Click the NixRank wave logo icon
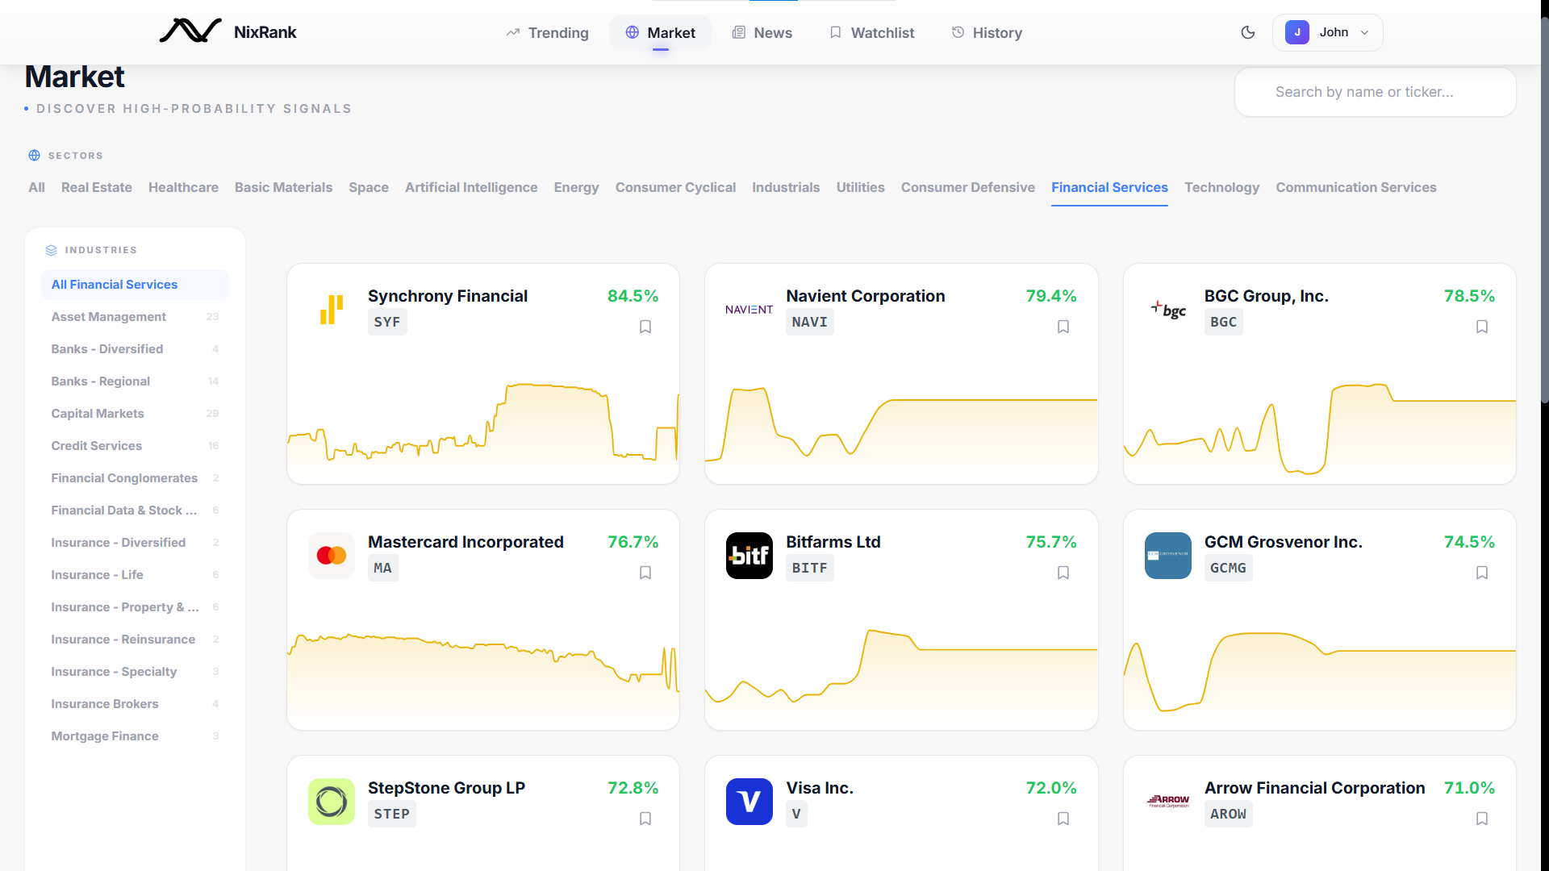This screenshot has height=871, width=1549. pyautogui.click(x=190, y=31)
